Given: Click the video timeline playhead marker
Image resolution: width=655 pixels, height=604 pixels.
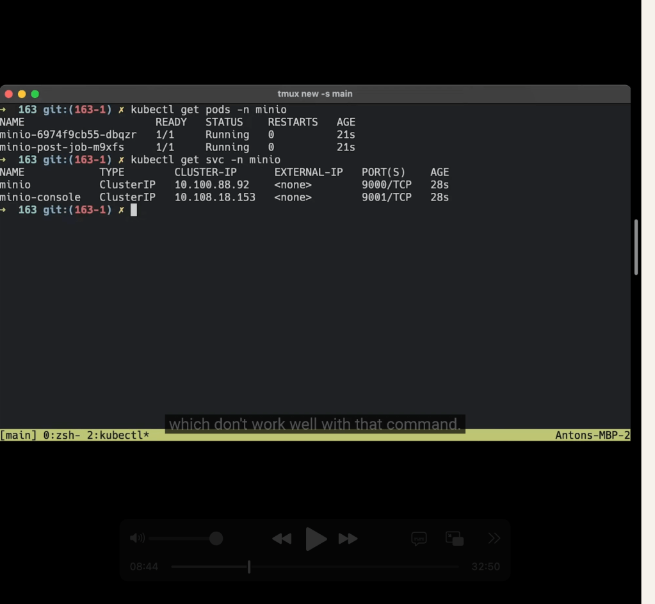Looking at the screenshot, I should 249,567.
